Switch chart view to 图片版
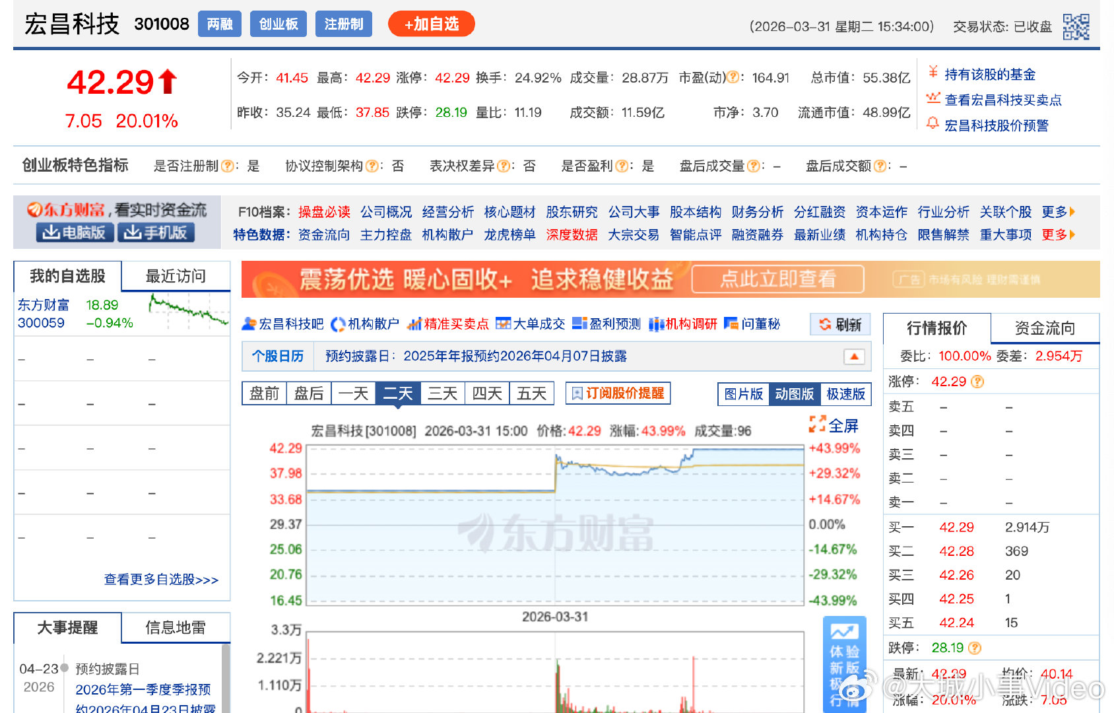The height and width of the screenshot is (713, 1114). pyautogui.click(x=743, y=393)
